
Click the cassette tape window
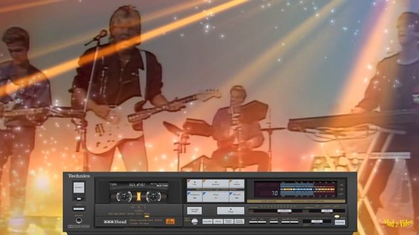tap(139, 193)
